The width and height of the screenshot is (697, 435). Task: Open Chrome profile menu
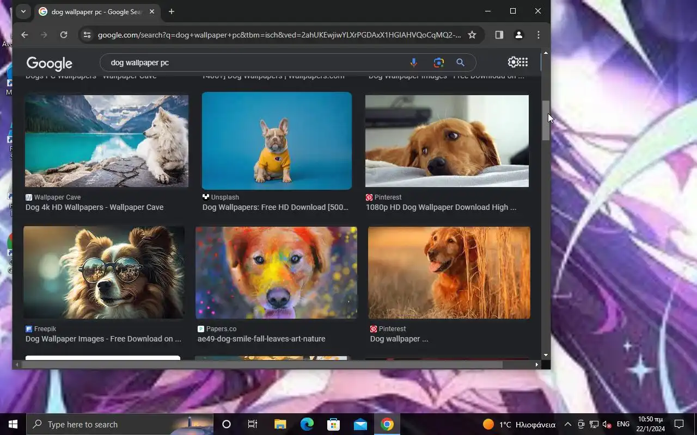[x=519, y=35]
